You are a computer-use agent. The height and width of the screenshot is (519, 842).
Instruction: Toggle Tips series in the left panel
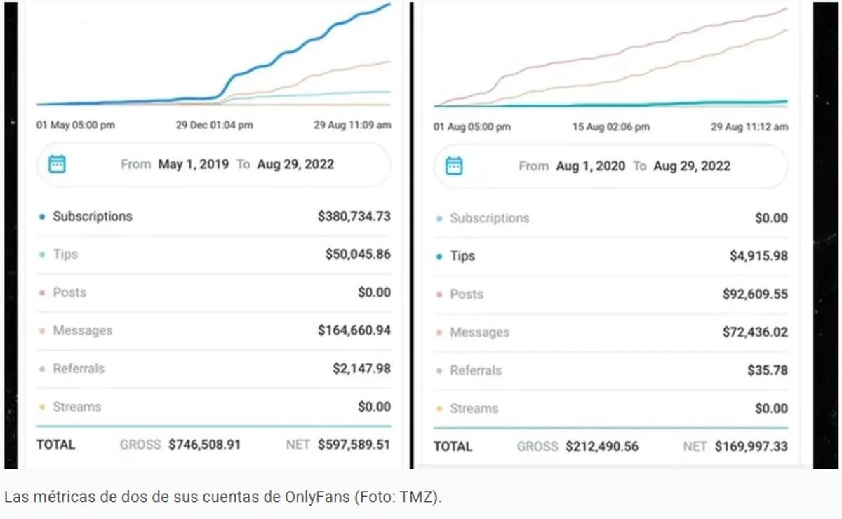65,254
